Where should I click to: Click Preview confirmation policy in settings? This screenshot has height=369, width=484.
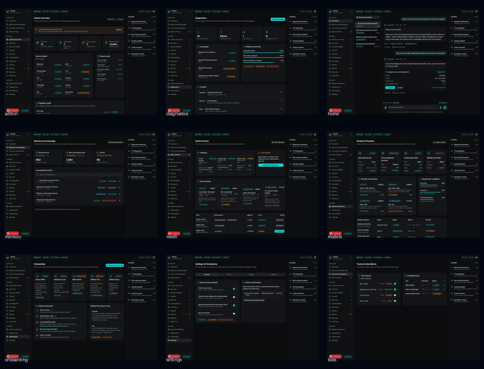254,300
